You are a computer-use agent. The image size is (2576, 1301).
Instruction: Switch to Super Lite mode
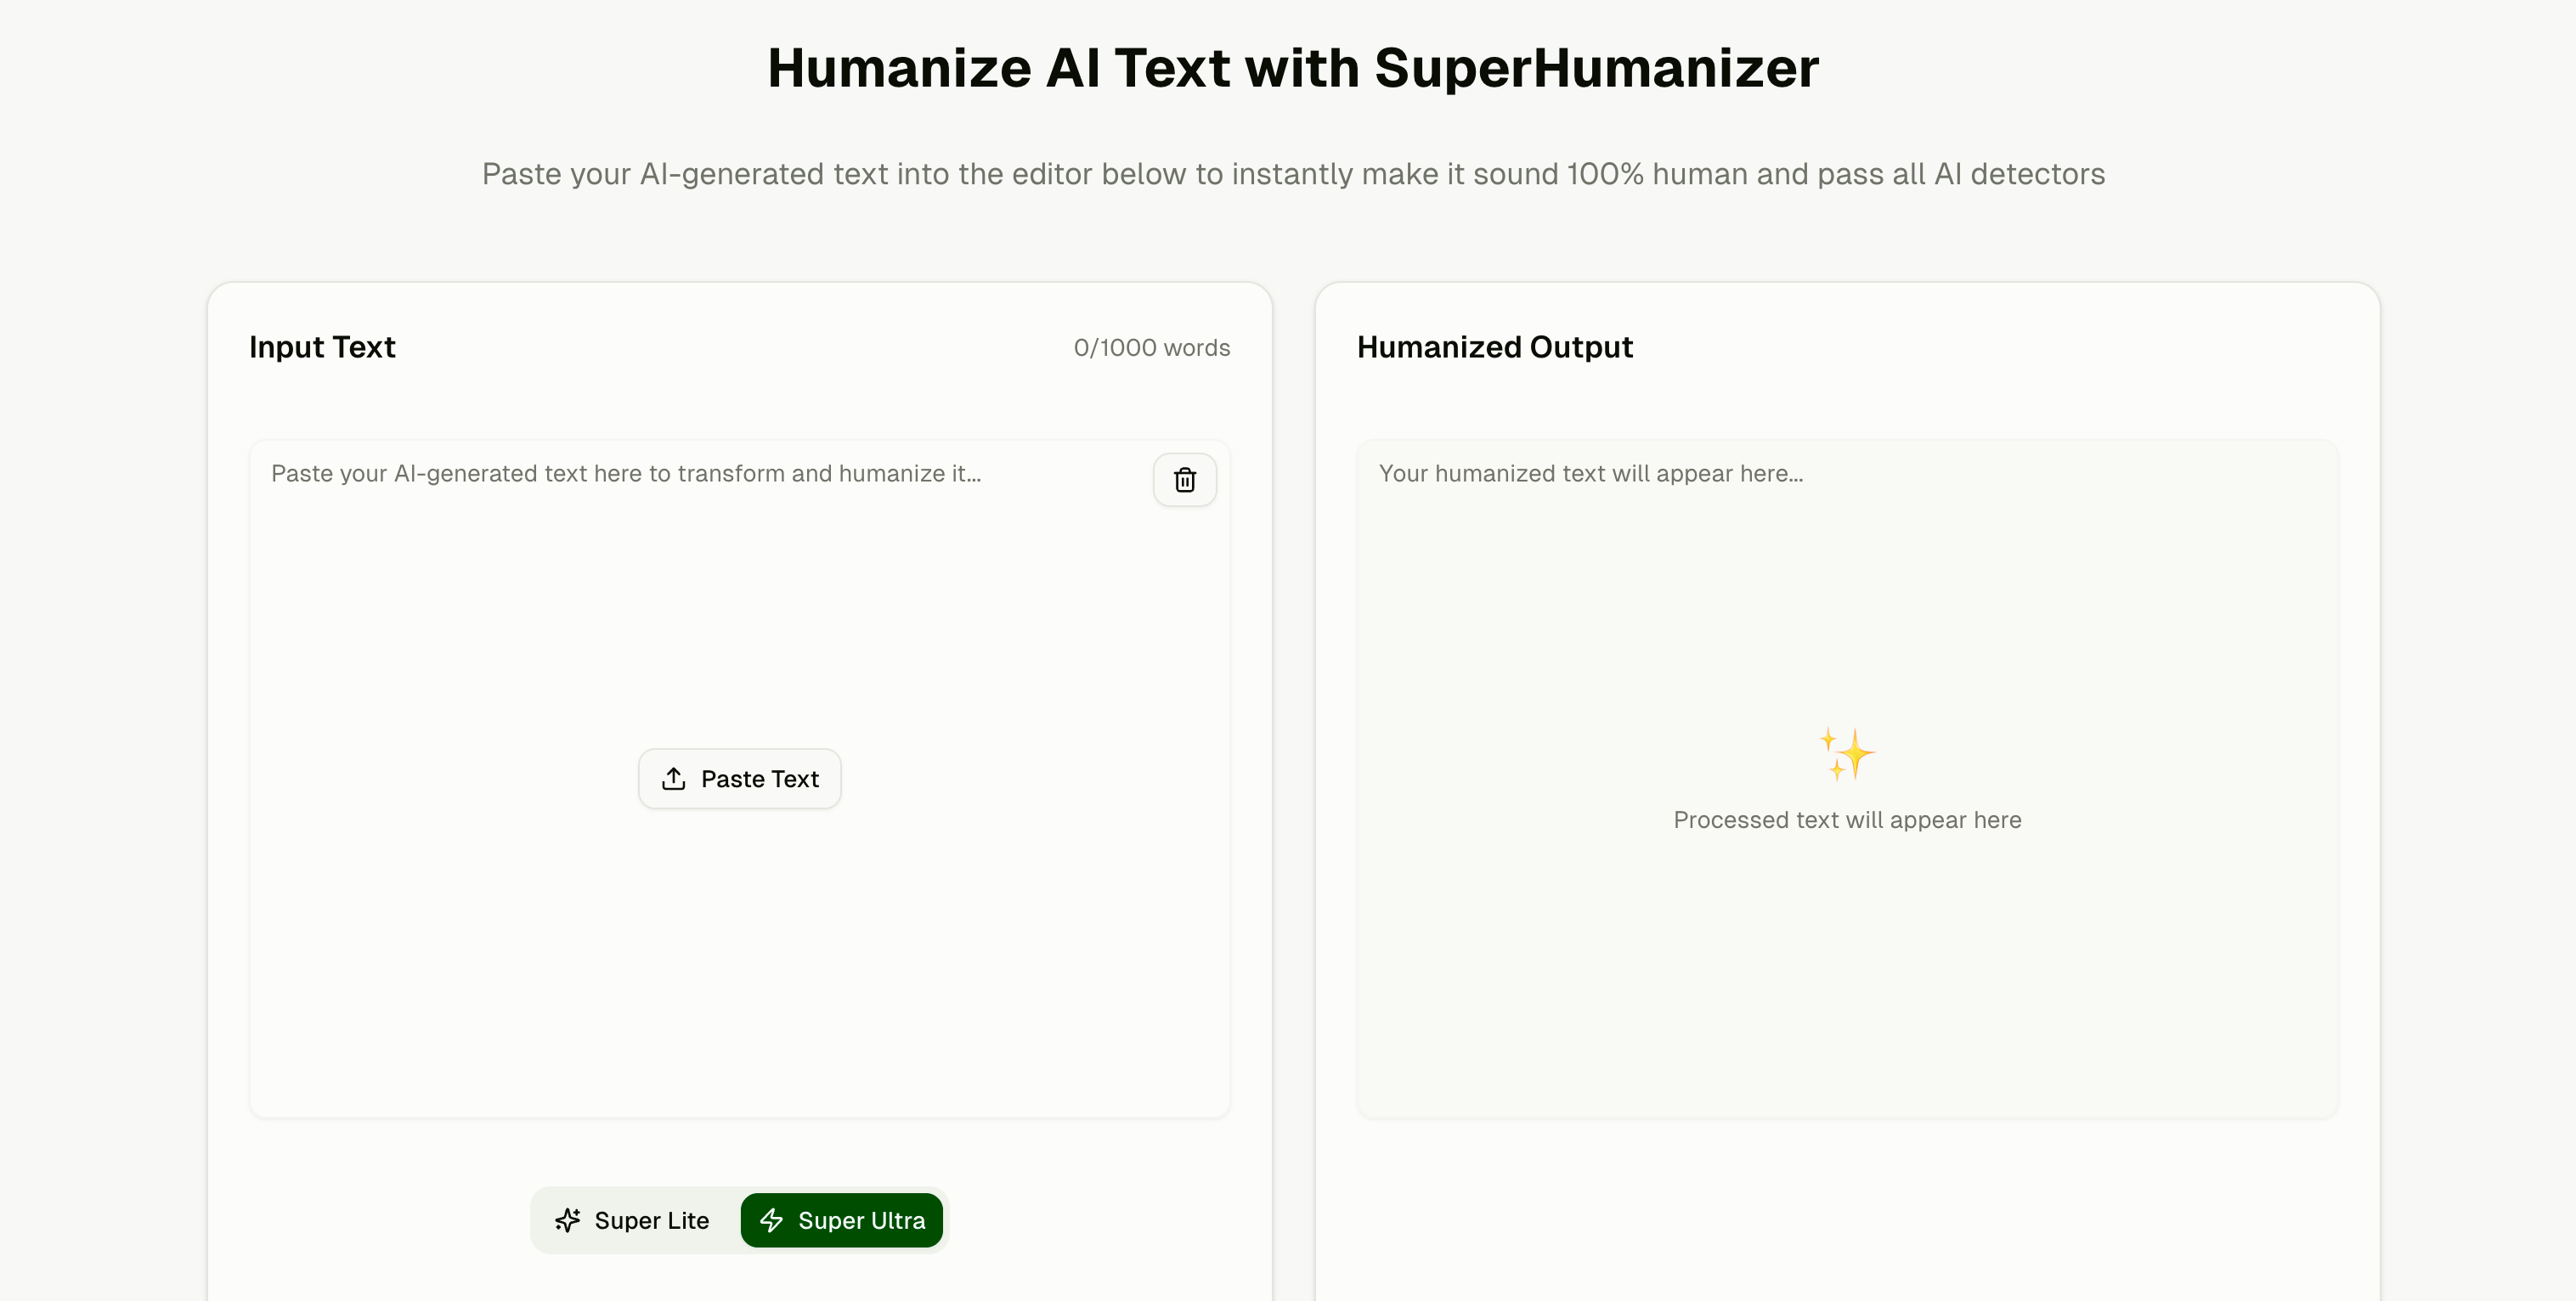(x=634, y=1220)
